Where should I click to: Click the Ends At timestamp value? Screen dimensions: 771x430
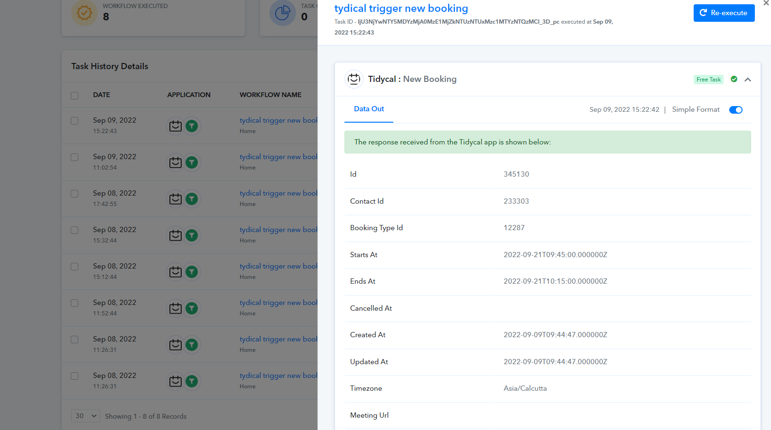click(x=556, y=281)
